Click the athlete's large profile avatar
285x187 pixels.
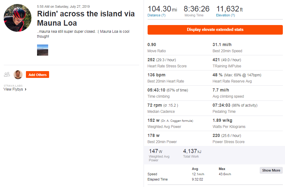(17, 18)
